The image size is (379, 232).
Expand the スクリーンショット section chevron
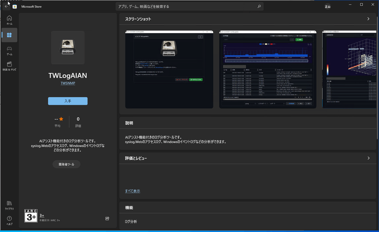click(368, 19)
